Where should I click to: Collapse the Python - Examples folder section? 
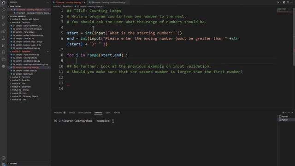[x=17, y=16]
